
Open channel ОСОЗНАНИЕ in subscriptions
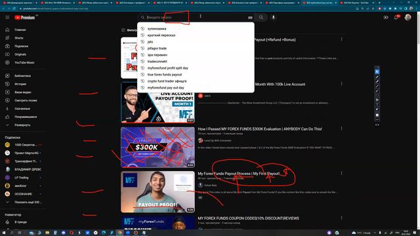24,194
